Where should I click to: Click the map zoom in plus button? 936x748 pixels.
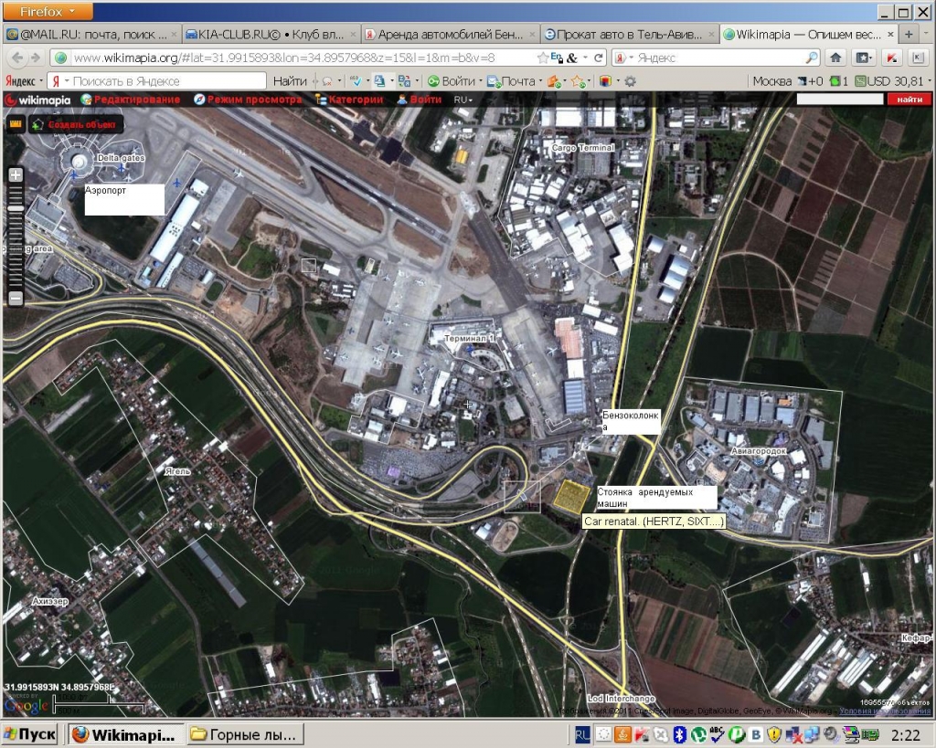[x=16, y=174]
